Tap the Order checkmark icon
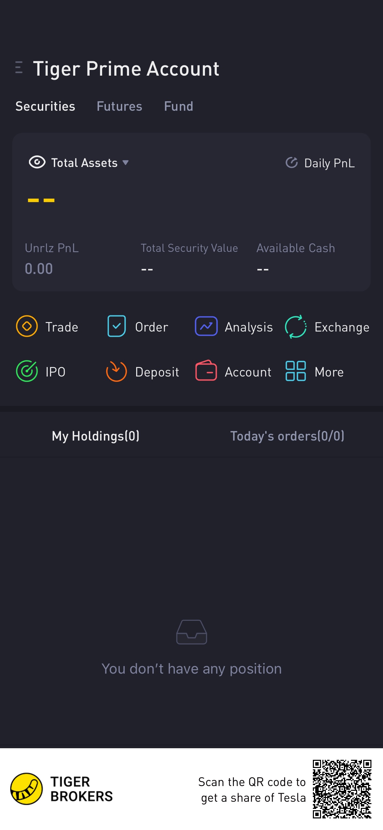This screenshot has width=383, height=830. [116, 326]
